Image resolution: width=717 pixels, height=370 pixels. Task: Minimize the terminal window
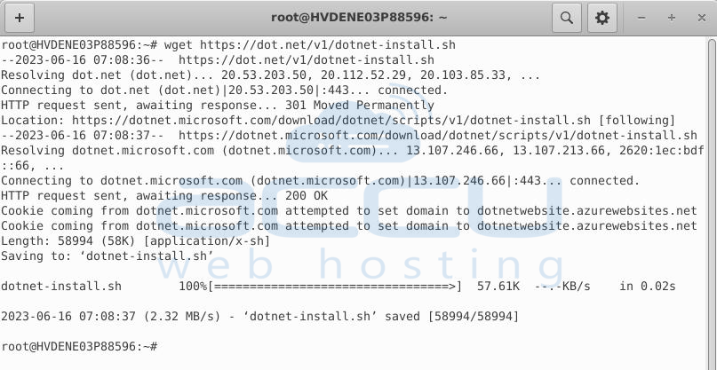click(641, 19)
